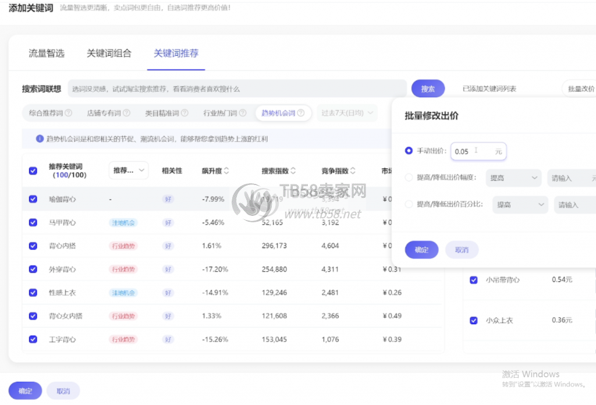596x405 pixels.
Task: Switch to 流量智选 tab
Action: 47,53
